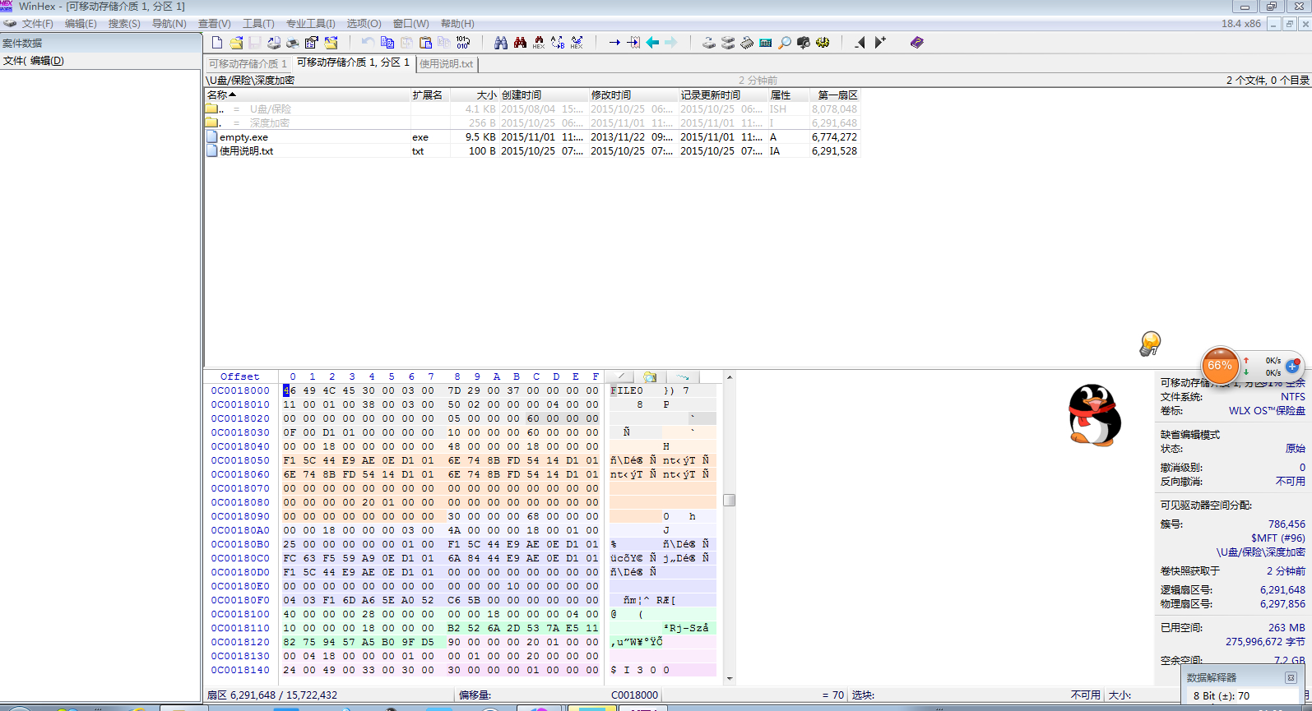
Task: Click the purple help book icon
Action: [917, 43]
